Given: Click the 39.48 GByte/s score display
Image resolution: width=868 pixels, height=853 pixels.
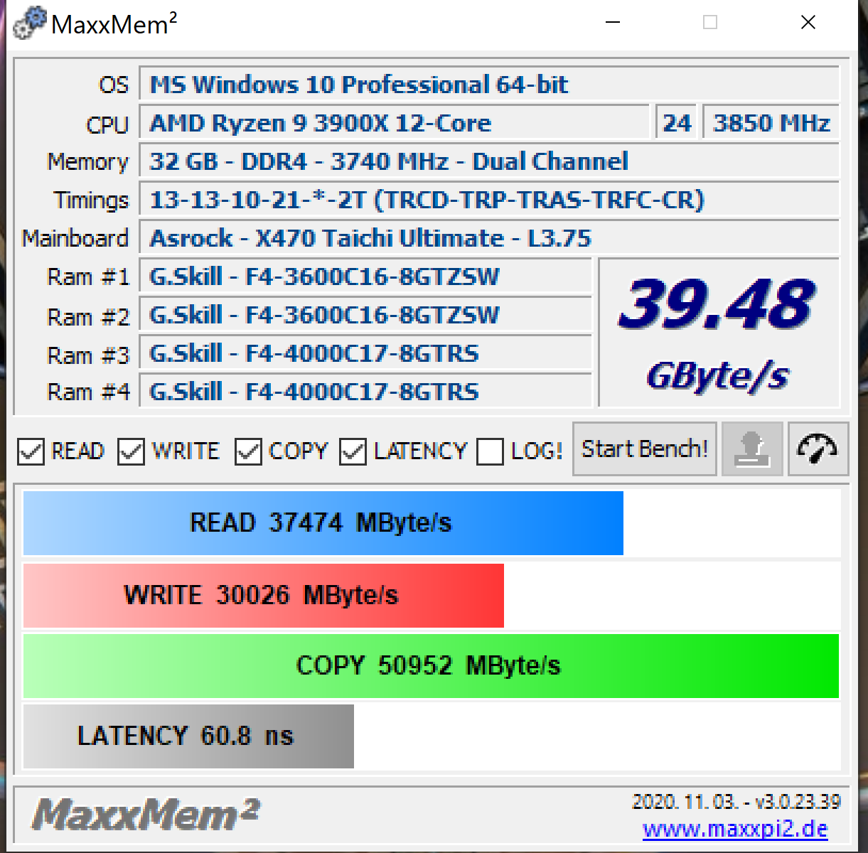Looking at the screenshot, I should [719, 333].
